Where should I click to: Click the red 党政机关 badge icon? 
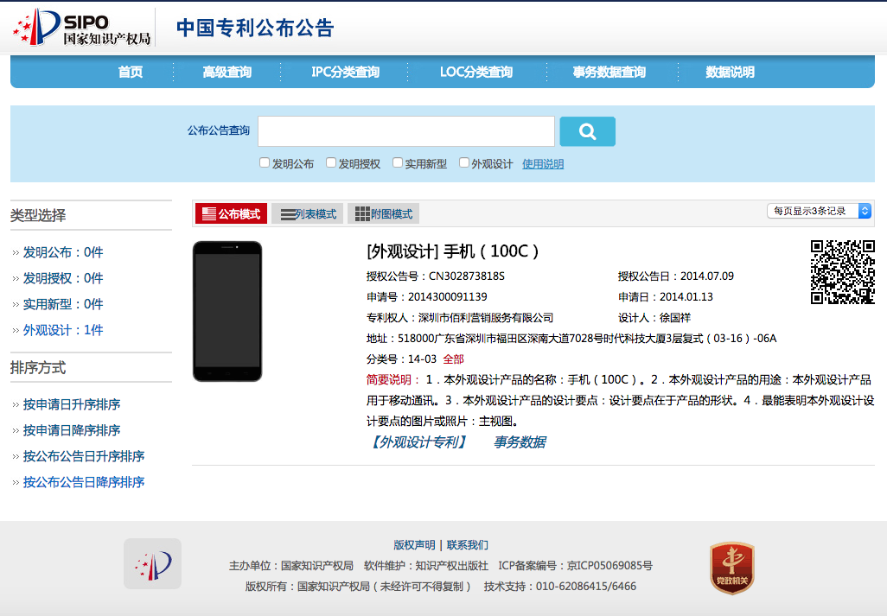tap(731, 568)
